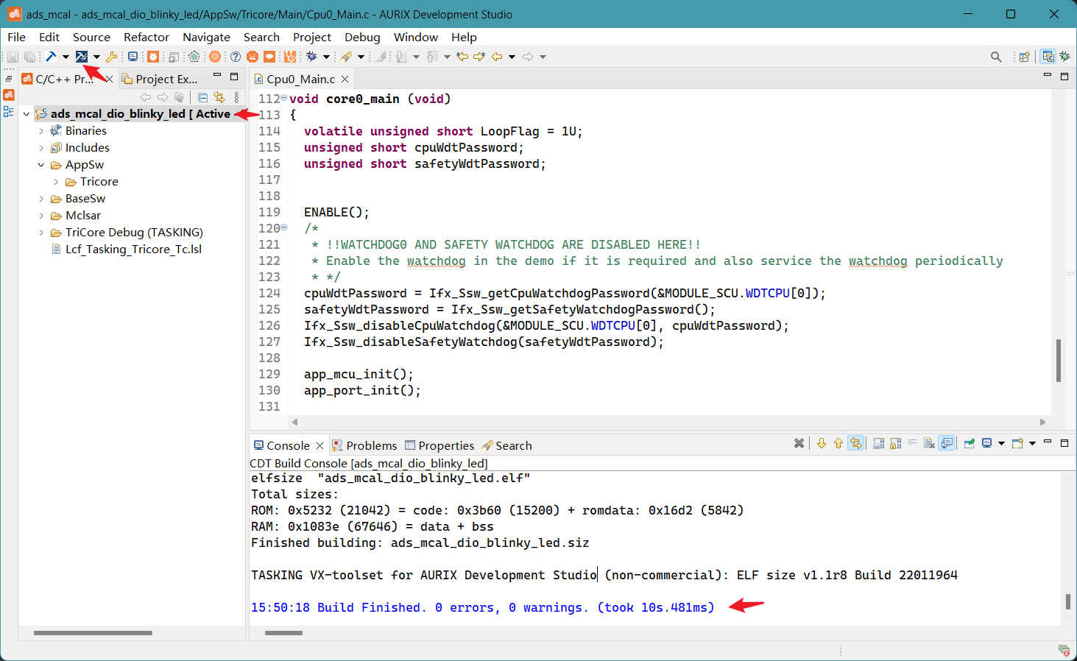This screenshot has height=661, width=1077.
Task: Open the project view three-dots menu
Action: pos(236,97)
